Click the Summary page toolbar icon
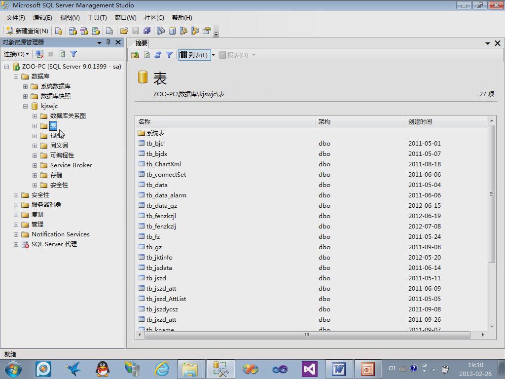 172,31
